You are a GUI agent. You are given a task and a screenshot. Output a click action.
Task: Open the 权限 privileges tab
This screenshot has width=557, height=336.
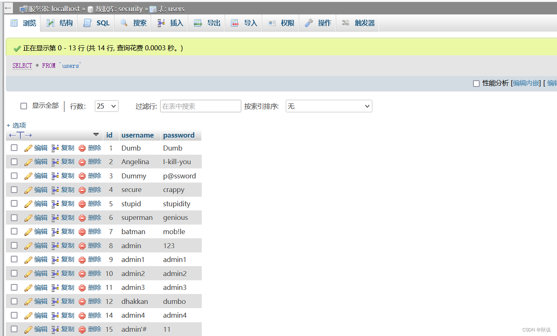tap(281, 23)
